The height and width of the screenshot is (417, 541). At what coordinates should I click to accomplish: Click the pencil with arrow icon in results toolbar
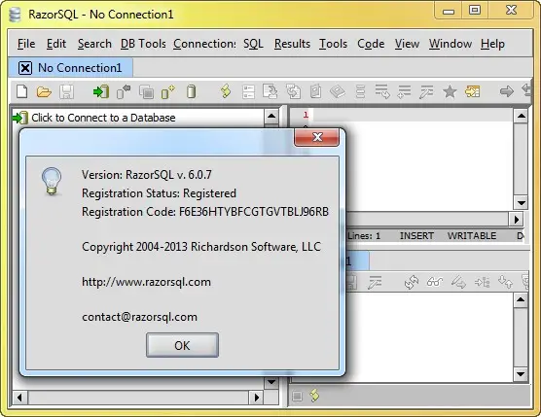click(458, 283)
